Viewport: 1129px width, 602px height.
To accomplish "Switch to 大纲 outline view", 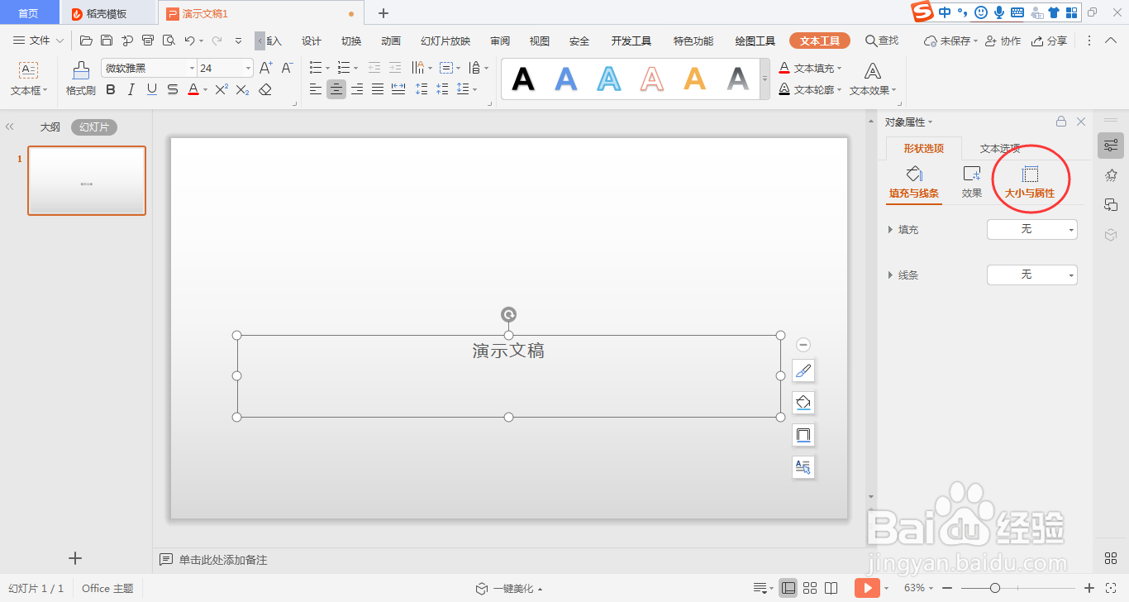I will tap(50, 127).
